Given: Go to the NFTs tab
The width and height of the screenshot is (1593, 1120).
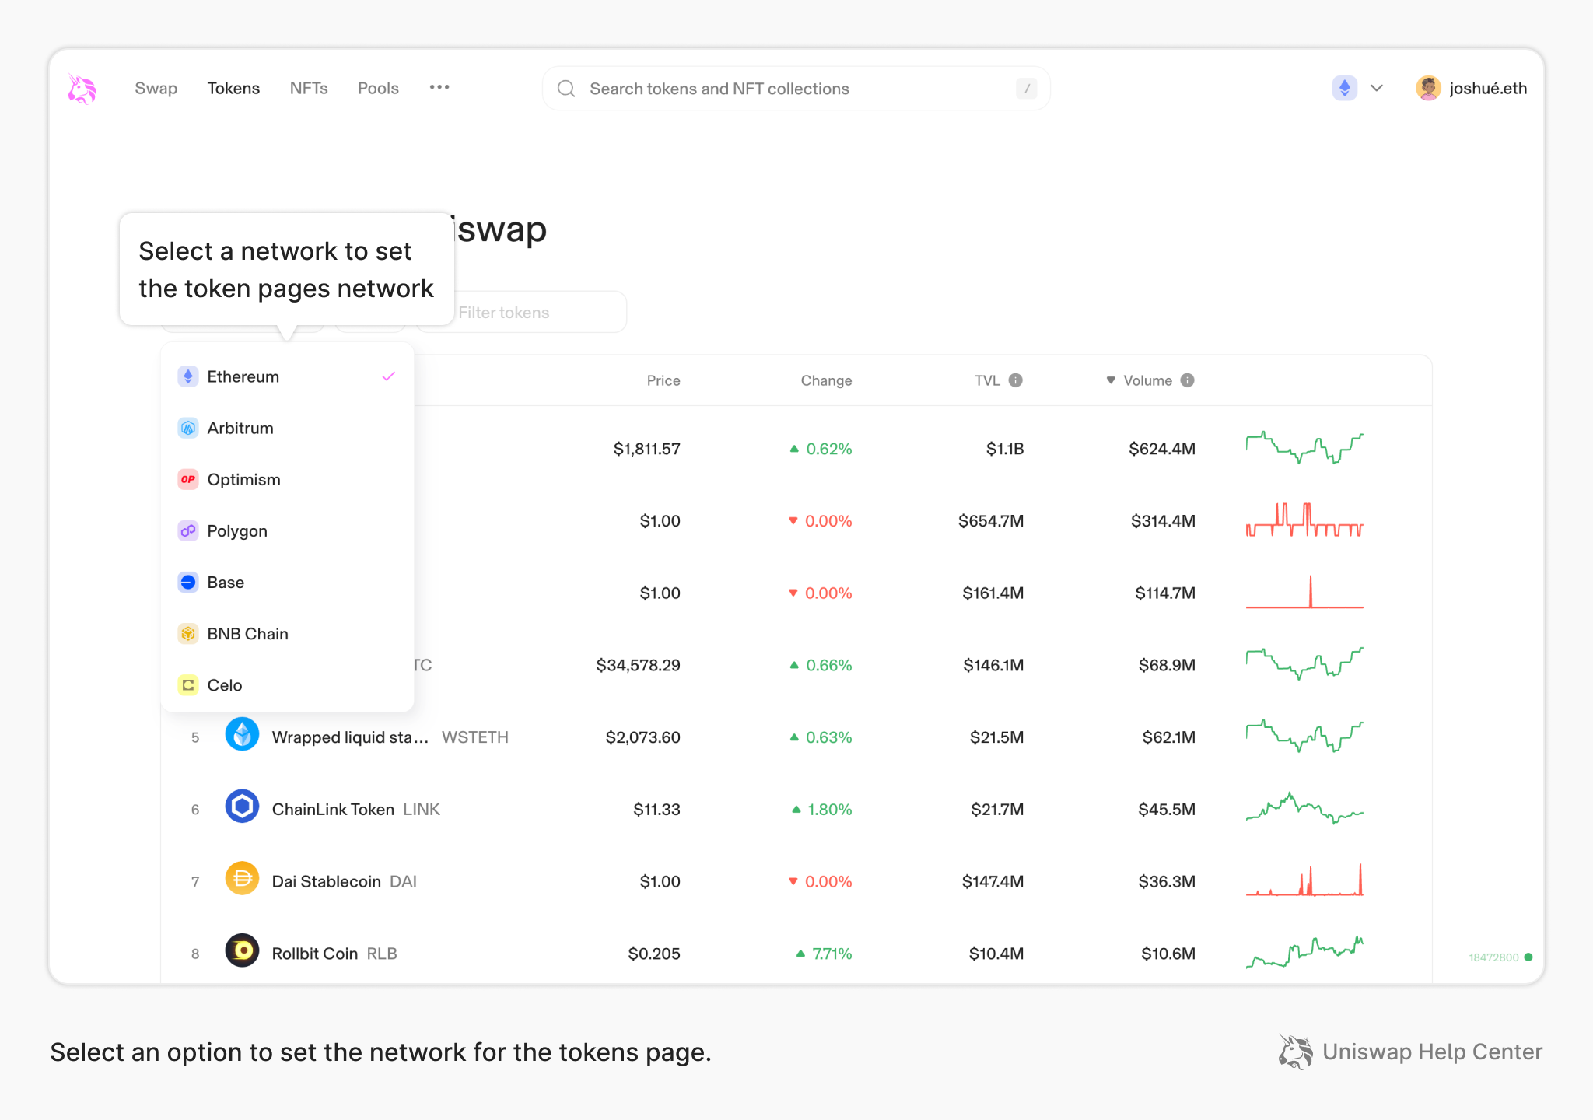Looking at the screenshot, I should (x=309, y=89).
